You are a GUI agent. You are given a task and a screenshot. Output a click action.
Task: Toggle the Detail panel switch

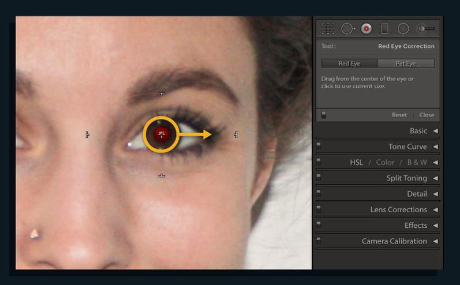click(319, 192)
